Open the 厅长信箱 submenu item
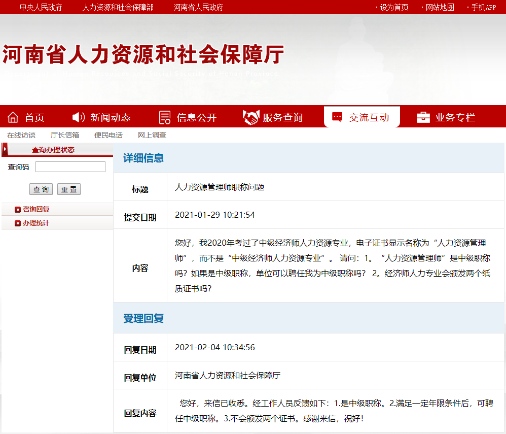 [x=65, y=135]
